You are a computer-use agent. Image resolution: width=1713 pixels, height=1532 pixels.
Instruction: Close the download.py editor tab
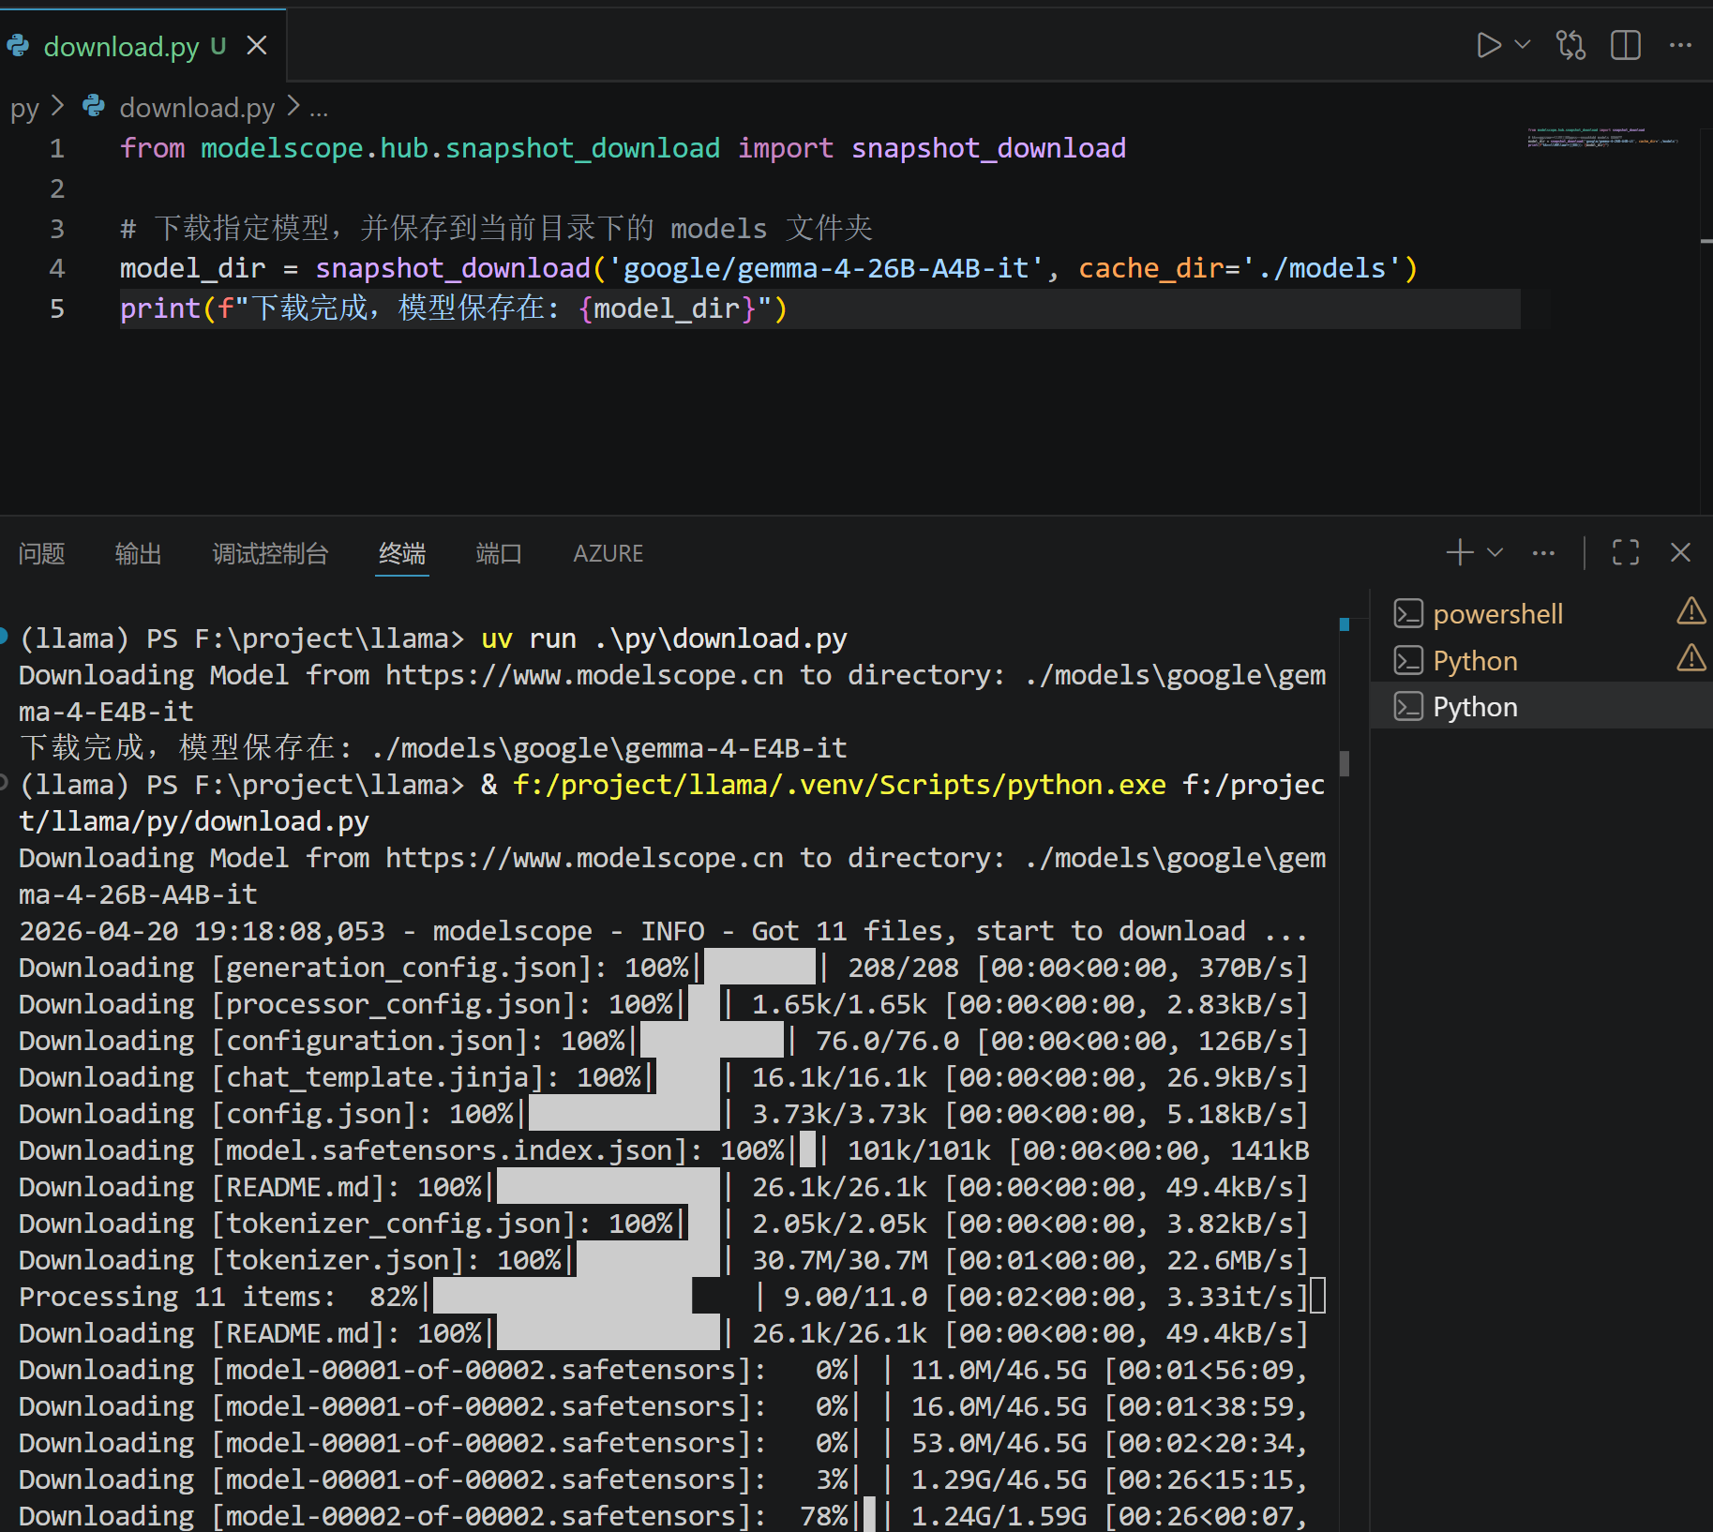click(257, 45)
